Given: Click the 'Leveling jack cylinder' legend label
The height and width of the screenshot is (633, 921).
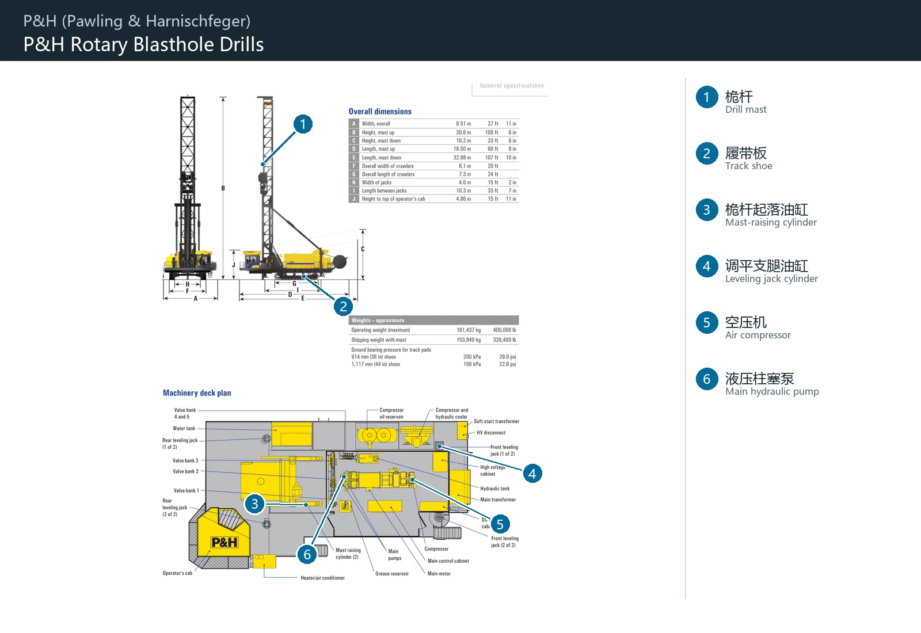Looking at the screenshot, I should pyautogui.click(x=772, y=279).
